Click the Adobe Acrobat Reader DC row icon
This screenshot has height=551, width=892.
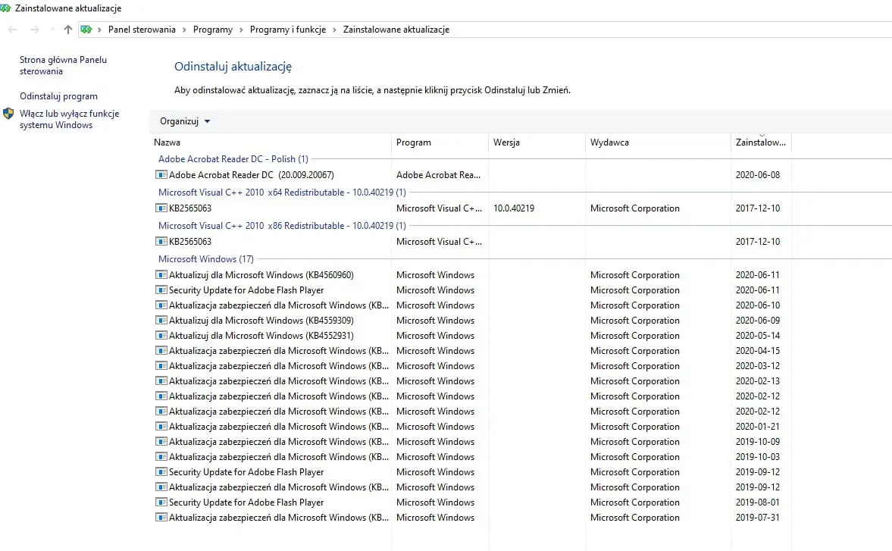161,174
